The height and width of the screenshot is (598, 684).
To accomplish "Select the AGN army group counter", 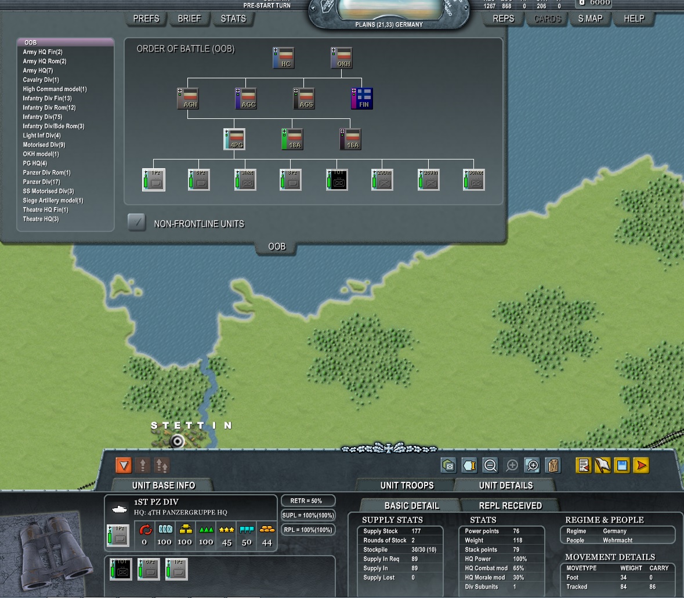I will coord(188,98).
